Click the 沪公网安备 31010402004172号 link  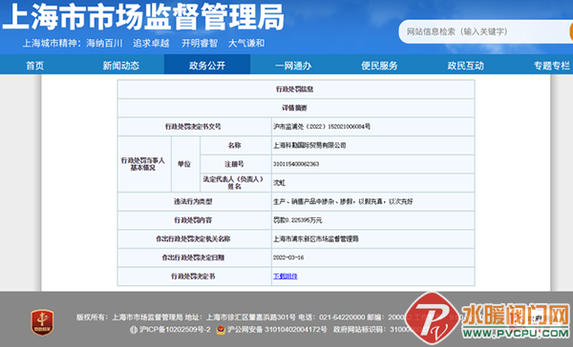[277, 330]
